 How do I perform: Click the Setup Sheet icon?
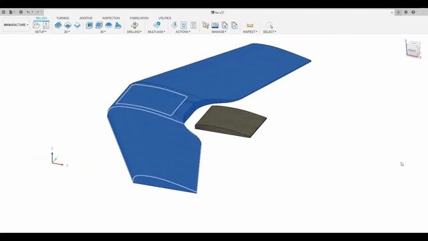click(x=193, y=25)
